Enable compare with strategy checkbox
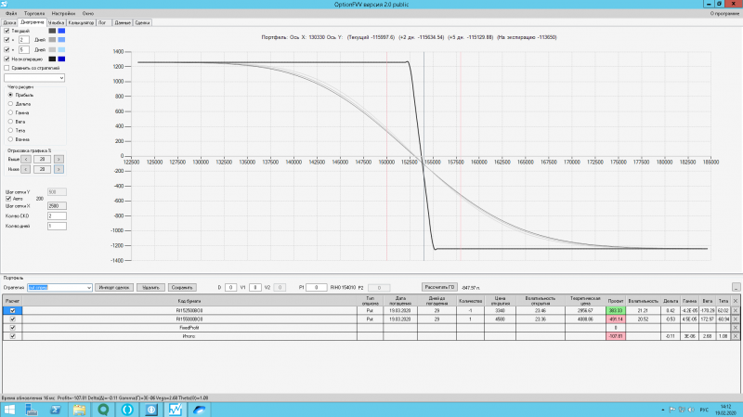Viewport: 743px width, 417px height. pyautogui.click(x=7, y=68)
